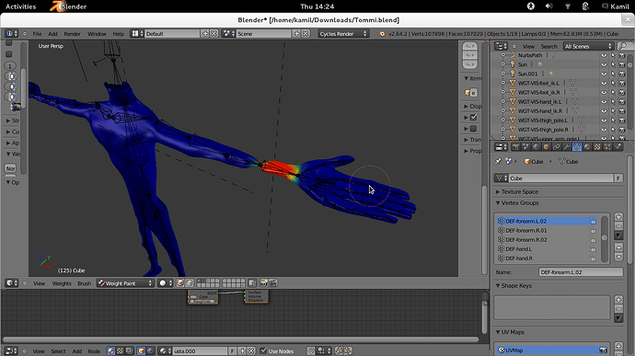
Task: Open the Weights menu in 3D view
Action: [62, 283]
